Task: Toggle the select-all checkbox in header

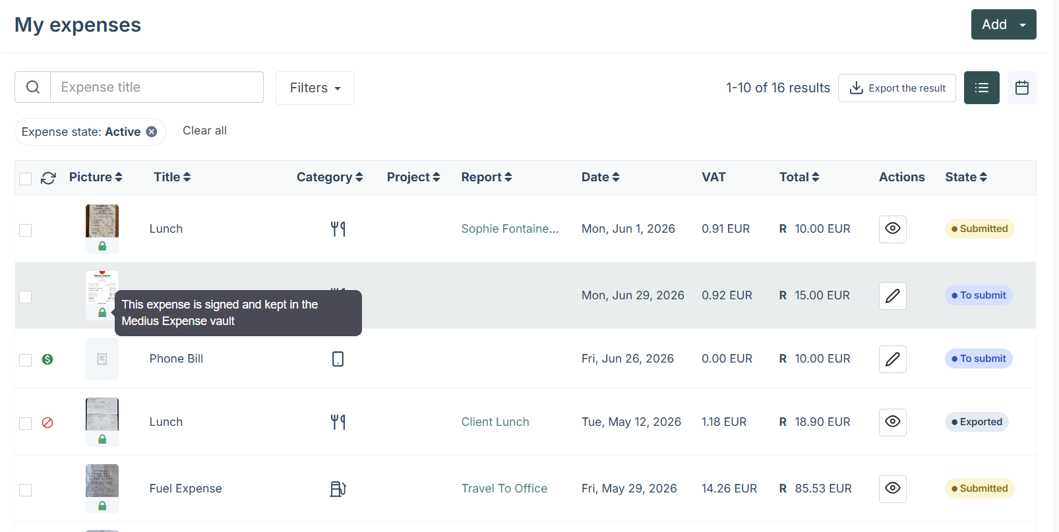Action: [26, 179]
